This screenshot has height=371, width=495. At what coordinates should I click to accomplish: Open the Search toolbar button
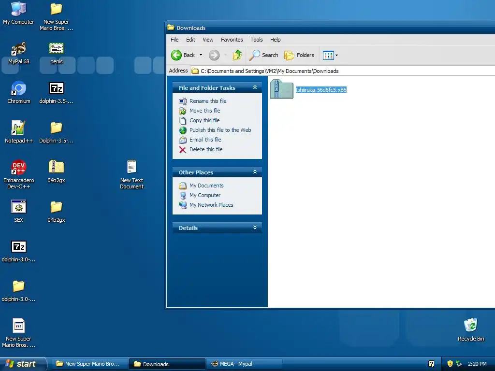coord(264,55)
